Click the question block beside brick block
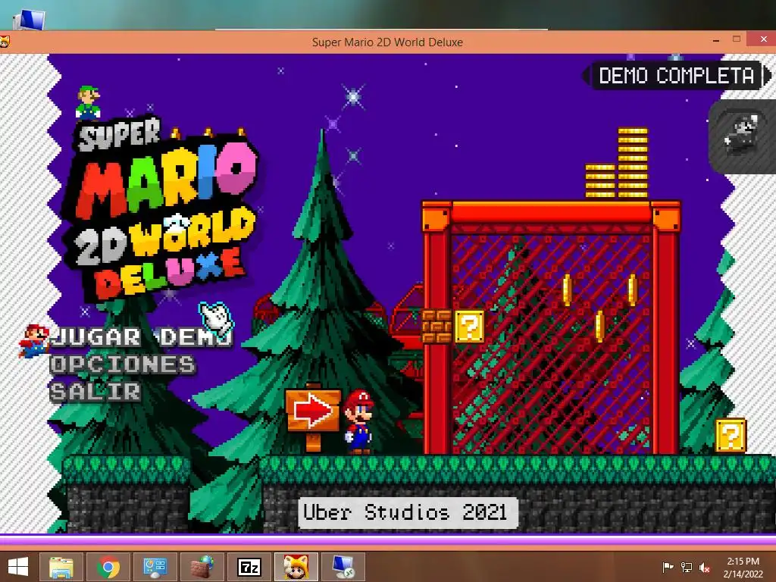This screenshot has width=776, height=582. [x=470, y=326]
